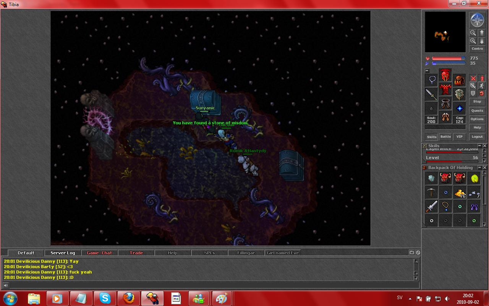Open Windows Explorer from the taskbar
This screenshot has width=489, height=306.
34,298
